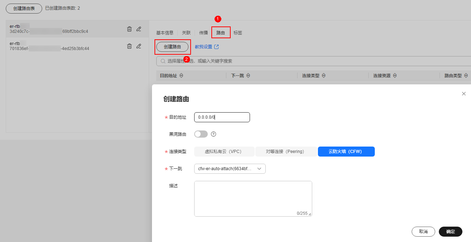Close the 创建路由 dialog with X
The width and height of the screenshot is (471, 242).
(463, 94)
